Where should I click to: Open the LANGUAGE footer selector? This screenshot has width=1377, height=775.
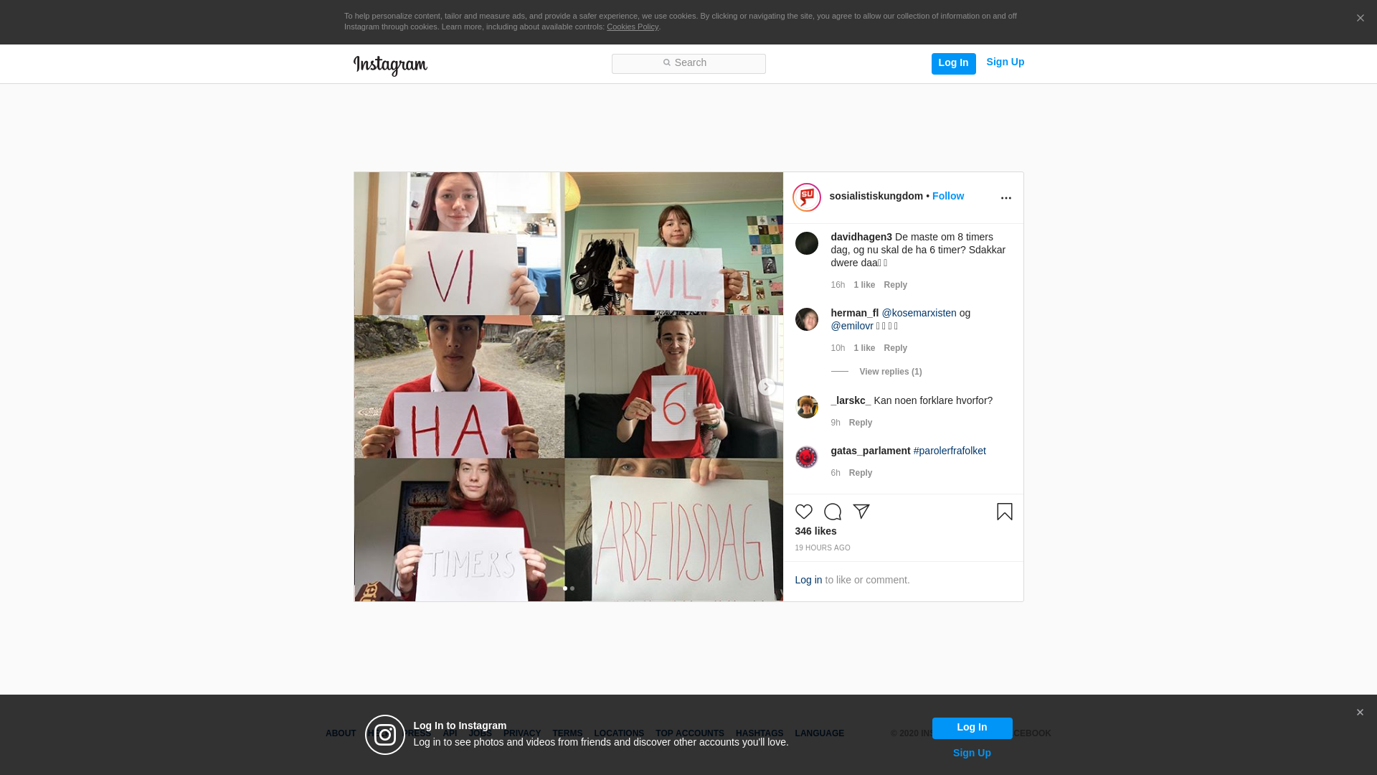tap(819, 733)
